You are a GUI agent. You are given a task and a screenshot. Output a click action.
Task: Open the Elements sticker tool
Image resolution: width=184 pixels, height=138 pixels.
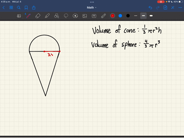click(x=75, y=16)
